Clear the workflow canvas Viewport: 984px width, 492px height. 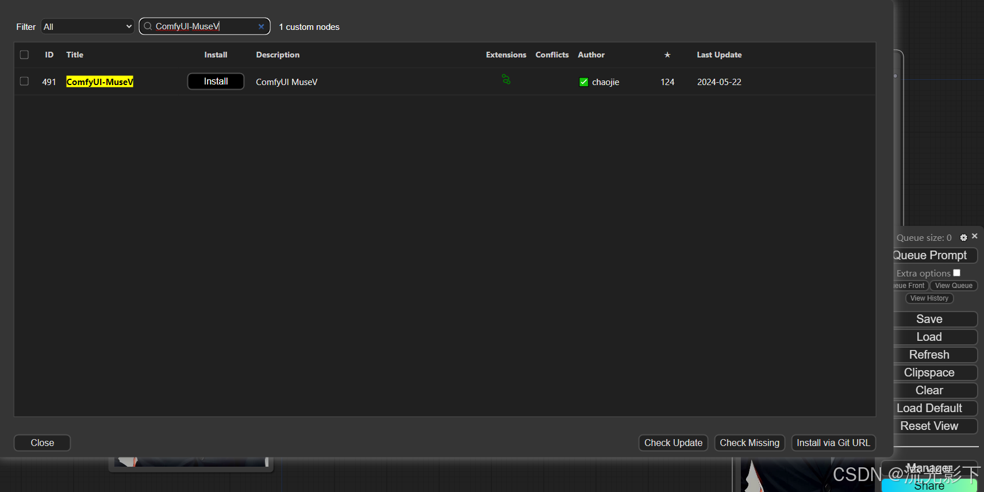click(936, 390)
